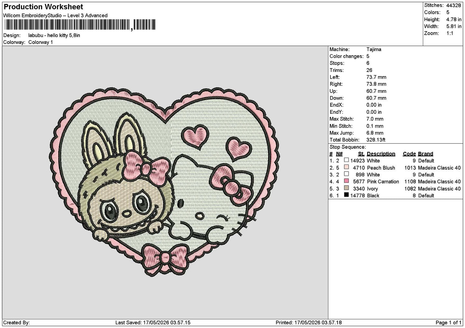Click the Left value 73.7 mm
465x328 pixels.
pos(376,77)
